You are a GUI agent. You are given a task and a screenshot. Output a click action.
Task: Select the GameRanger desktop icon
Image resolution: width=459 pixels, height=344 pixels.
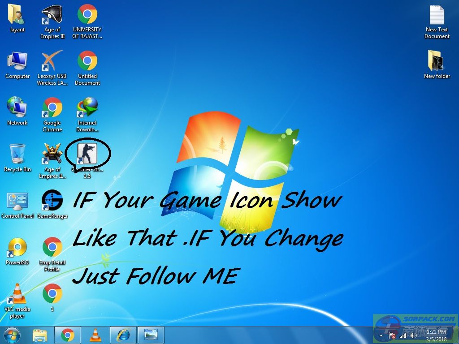[x=52, y=201]
